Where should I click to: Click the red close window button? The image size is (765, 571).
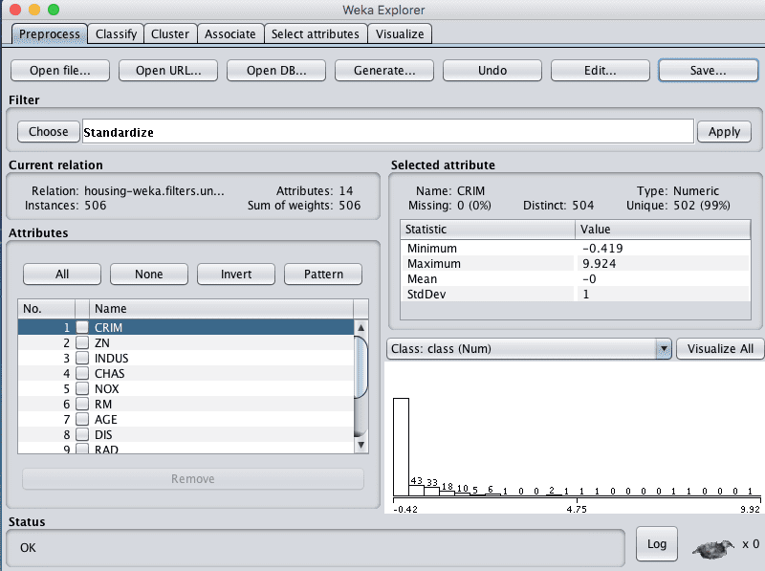point(15,10)
